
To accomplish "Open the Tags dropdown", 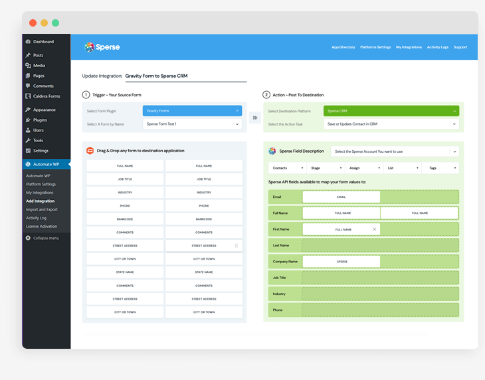I will [440, 168].
